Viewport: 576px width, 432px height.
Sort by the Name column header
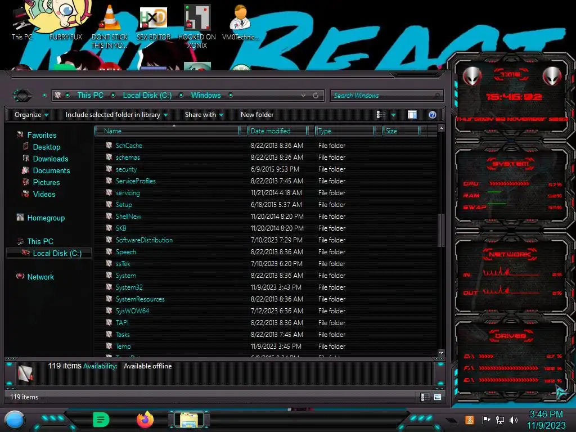pyautogui.click(x=167, y=130)
